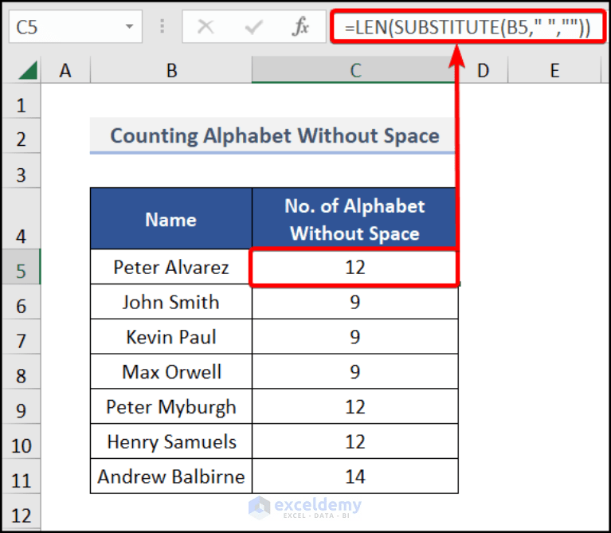Select the cell Andrew Balbirne
Image resolution: width=611 pixels, height=533 pixels.
coord(171,476)
